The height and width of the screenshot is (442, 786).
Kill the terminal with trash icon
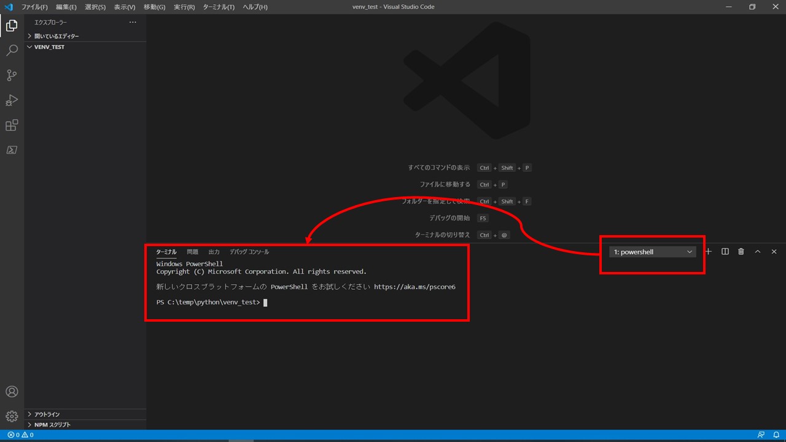(x=741, y=251)
